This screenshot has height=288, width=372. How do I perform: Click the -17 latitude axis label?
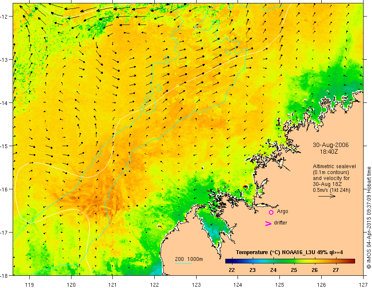point(4,232)
